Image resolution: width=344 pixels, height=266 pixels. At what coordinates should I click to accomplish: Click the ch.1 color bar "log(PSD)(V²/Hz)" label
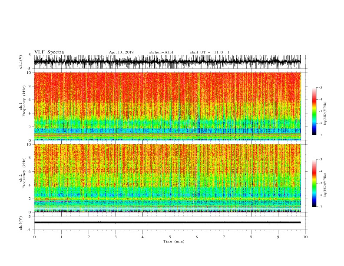coord(325,113)
